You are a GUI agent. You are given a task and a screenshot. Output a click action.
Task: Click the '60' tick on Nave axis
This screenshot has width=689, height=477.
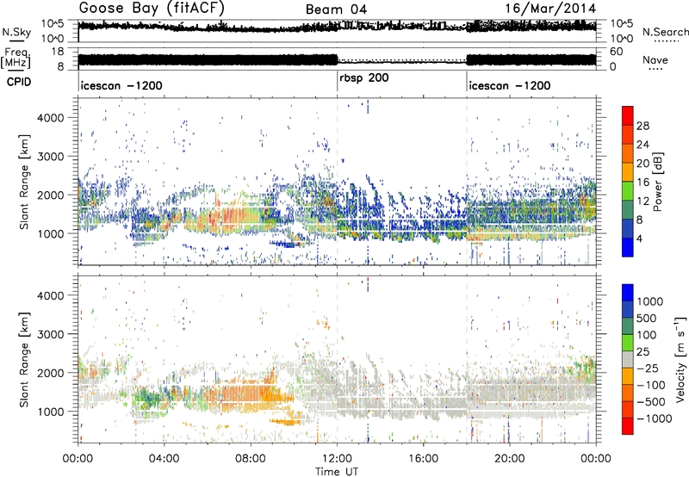(616, 52)
